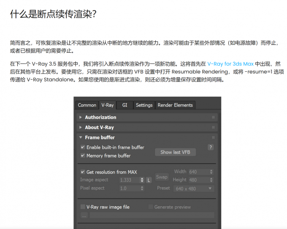
Task: Click the Pixel aspect value field
Action: point(130,188)
